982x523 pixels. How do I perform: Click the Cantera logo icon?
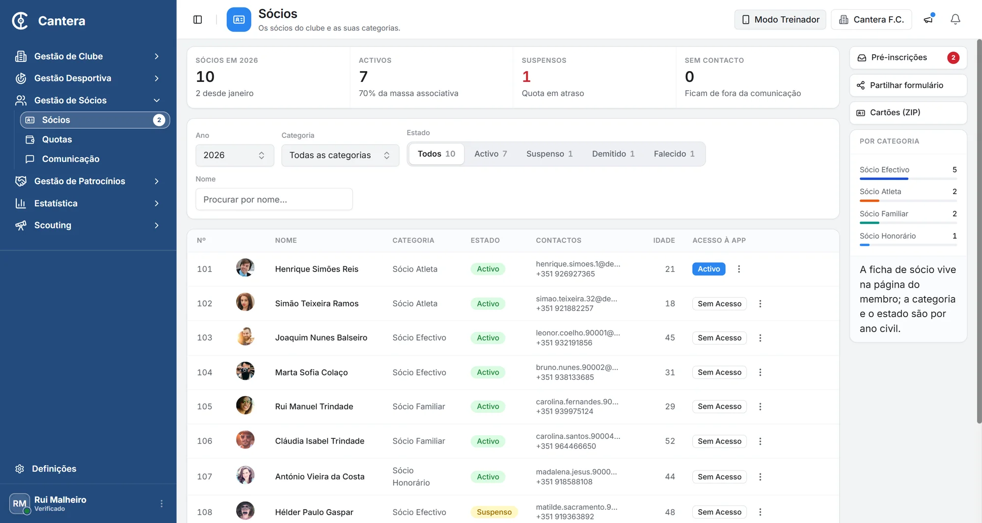(x=20, y=21)
